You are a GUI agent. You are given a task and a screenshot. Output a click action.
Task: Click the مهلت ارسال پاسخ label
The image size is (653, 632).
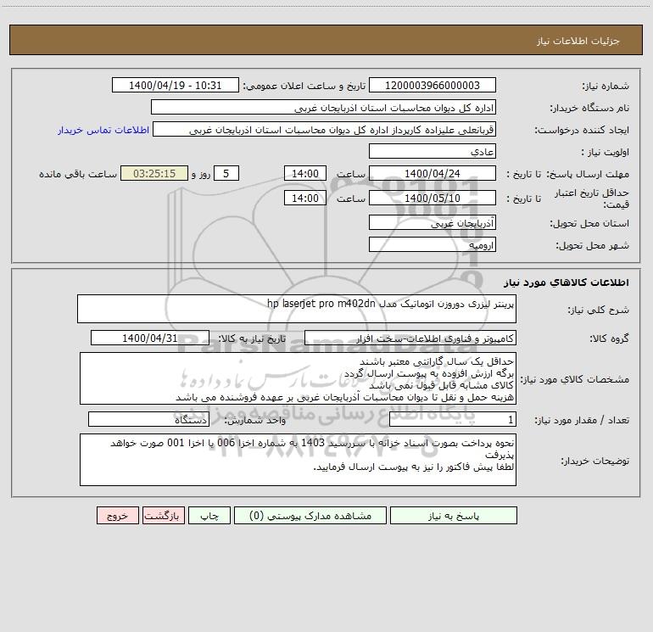(x=588, y=174)
